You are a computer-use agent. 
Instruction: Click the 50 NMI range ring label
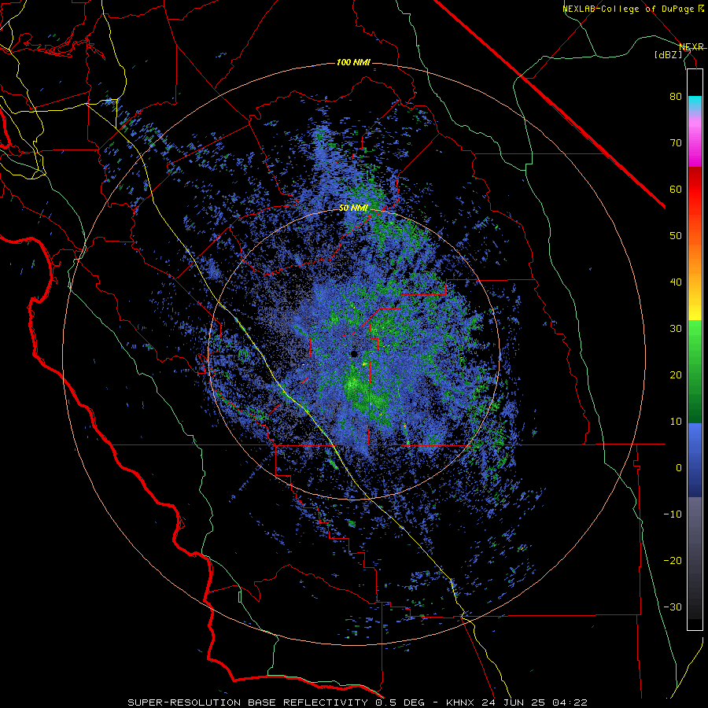click(x=353, y=208)
